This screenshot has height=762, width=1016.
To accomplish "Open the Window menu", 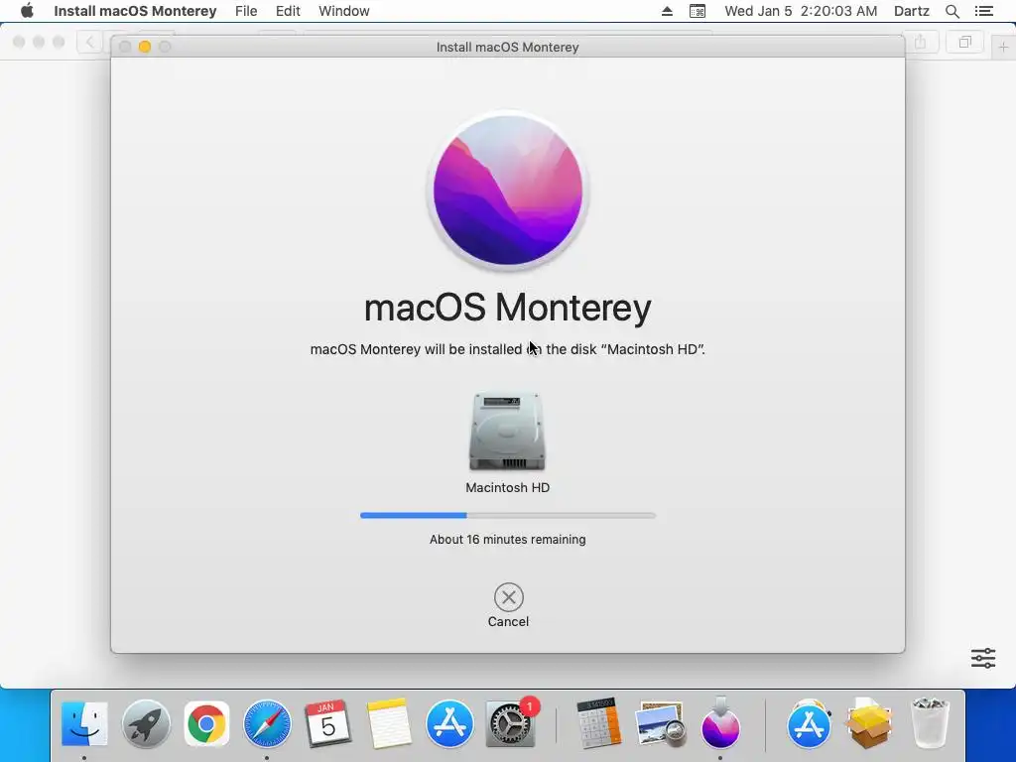I will 344,11.
